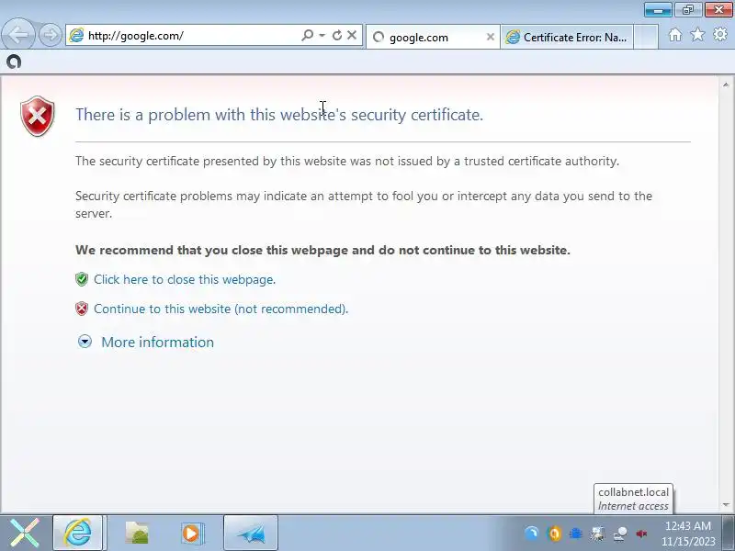The image size is (735, 551).
Task: Click the Show desktop strip
Action: click(x=729, y=533)
